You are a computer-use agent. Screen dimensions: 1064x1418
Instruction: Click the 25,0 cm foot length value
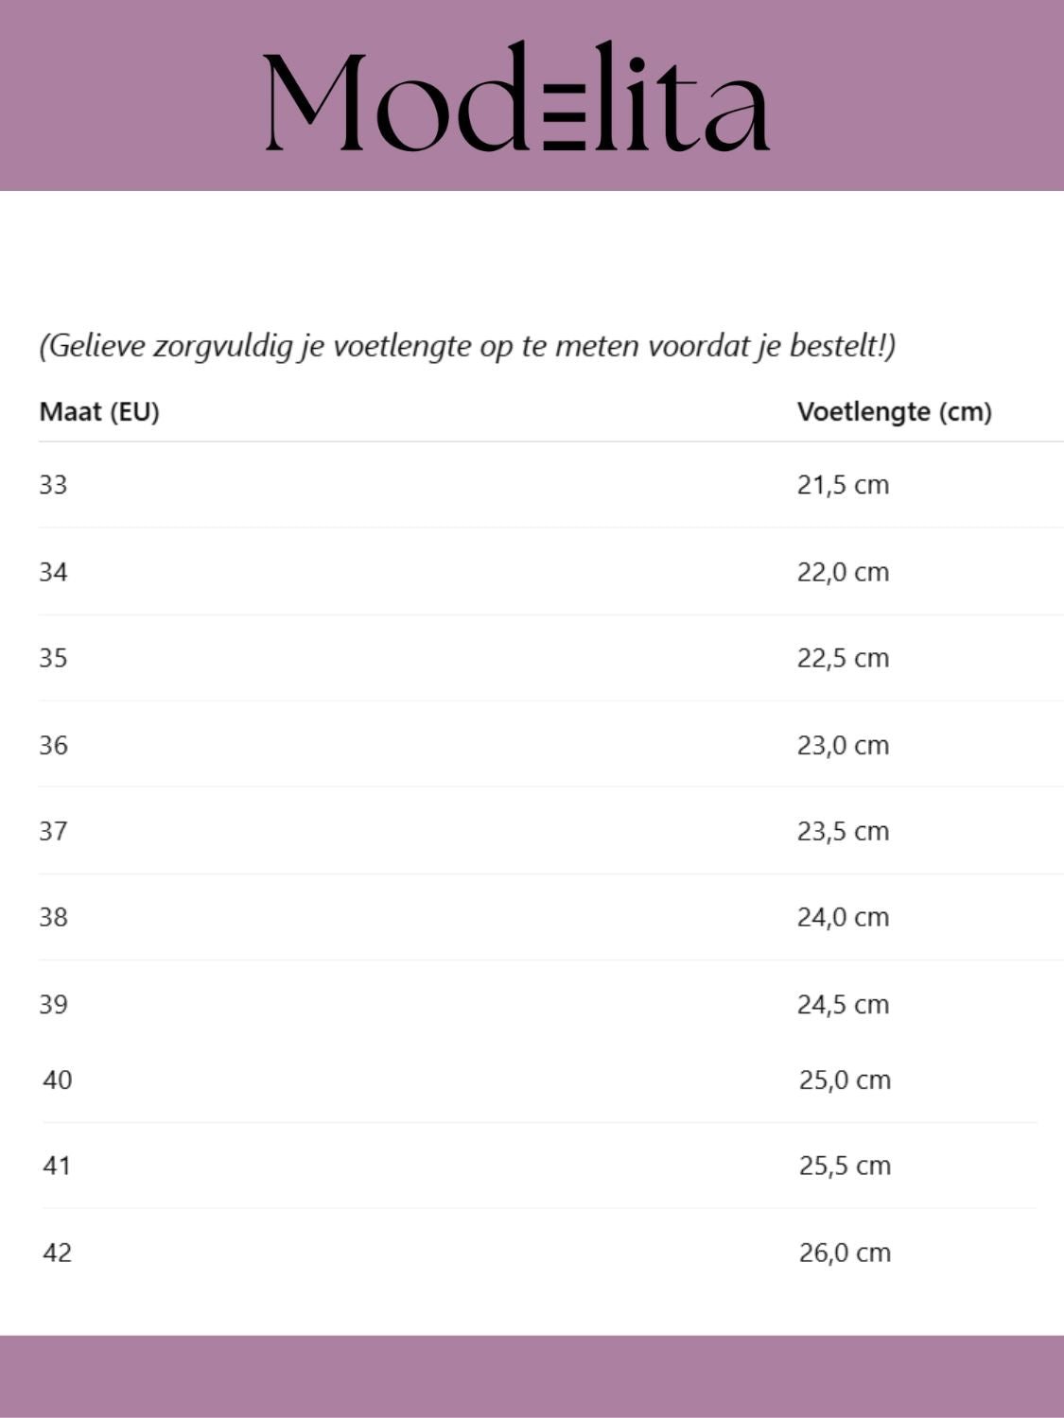(846, 1080)
